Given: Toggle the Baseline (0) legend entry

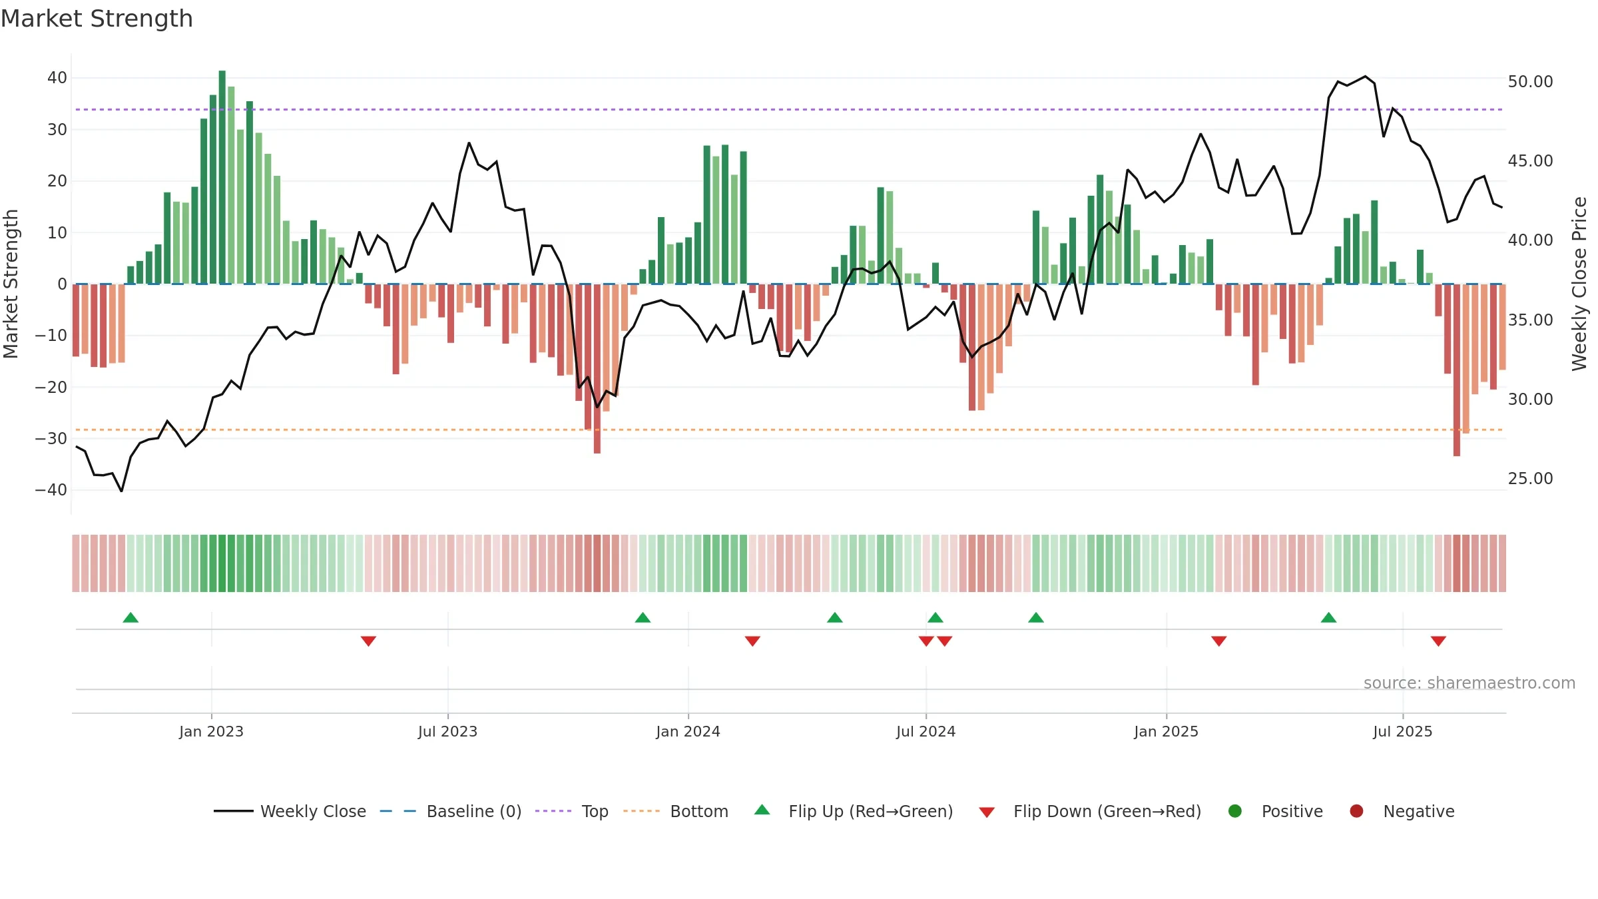Looking at the screenshot, I should click(451, 811).
